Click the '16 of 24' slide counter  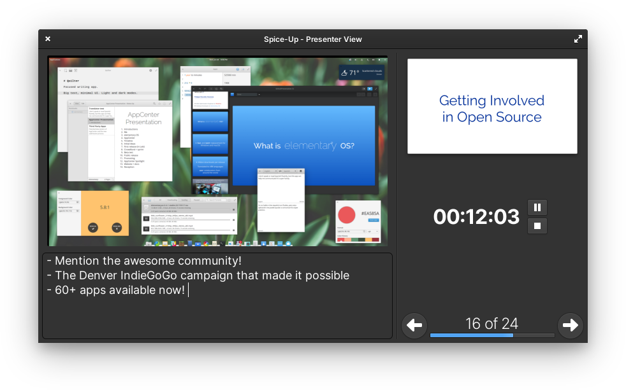(x=491, y=323)
